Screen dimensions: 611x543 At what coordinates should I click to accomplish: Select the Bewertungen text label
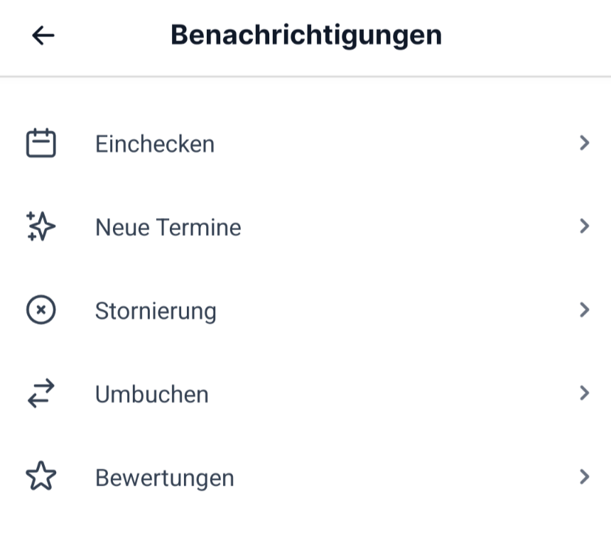165,478
